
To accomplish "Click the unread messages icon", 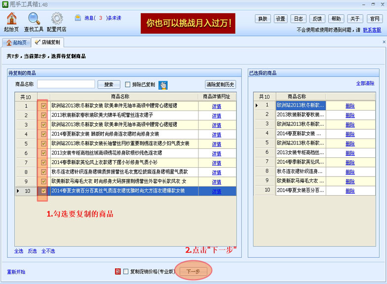I will 78,18.
